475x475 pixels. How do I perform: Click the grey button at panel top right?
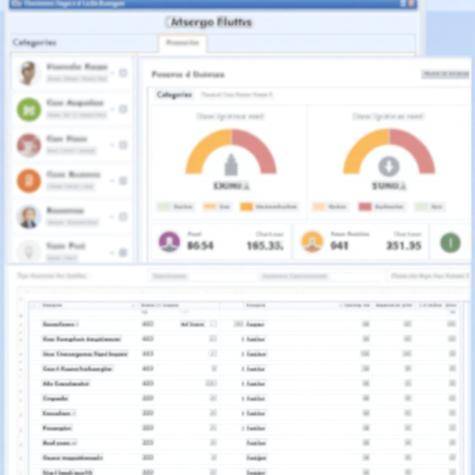click(445, 74)
